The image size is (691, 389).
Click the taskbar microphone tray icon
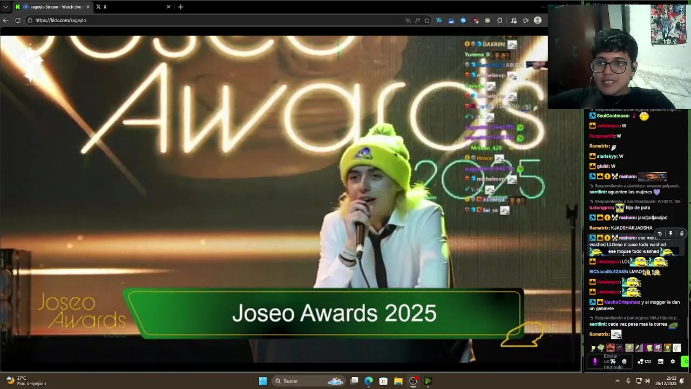(x=628, y=381)
